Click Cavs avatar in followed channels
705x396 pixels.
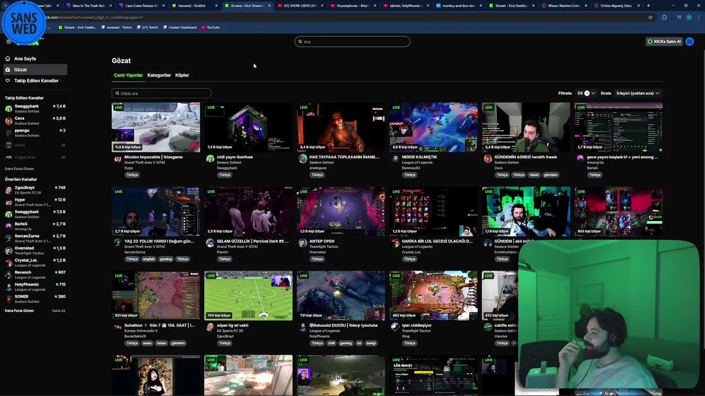point(8,120)
